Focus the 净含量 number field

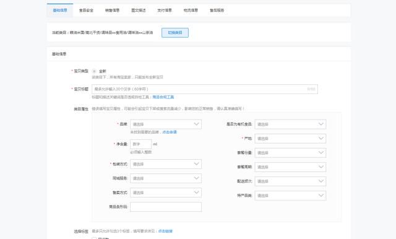pyautogui.click(x=140, y=144)
